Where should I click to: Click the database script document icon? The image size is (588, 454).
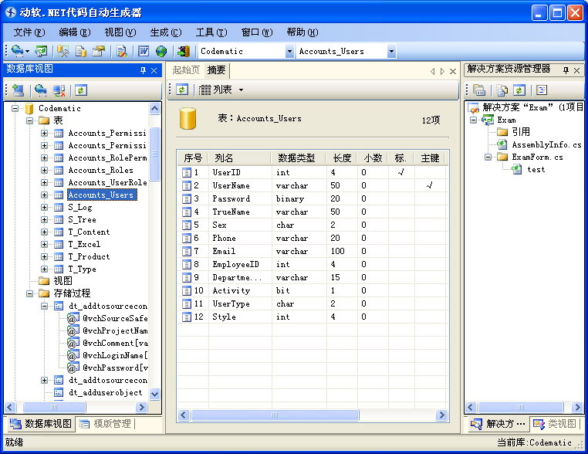80,51
